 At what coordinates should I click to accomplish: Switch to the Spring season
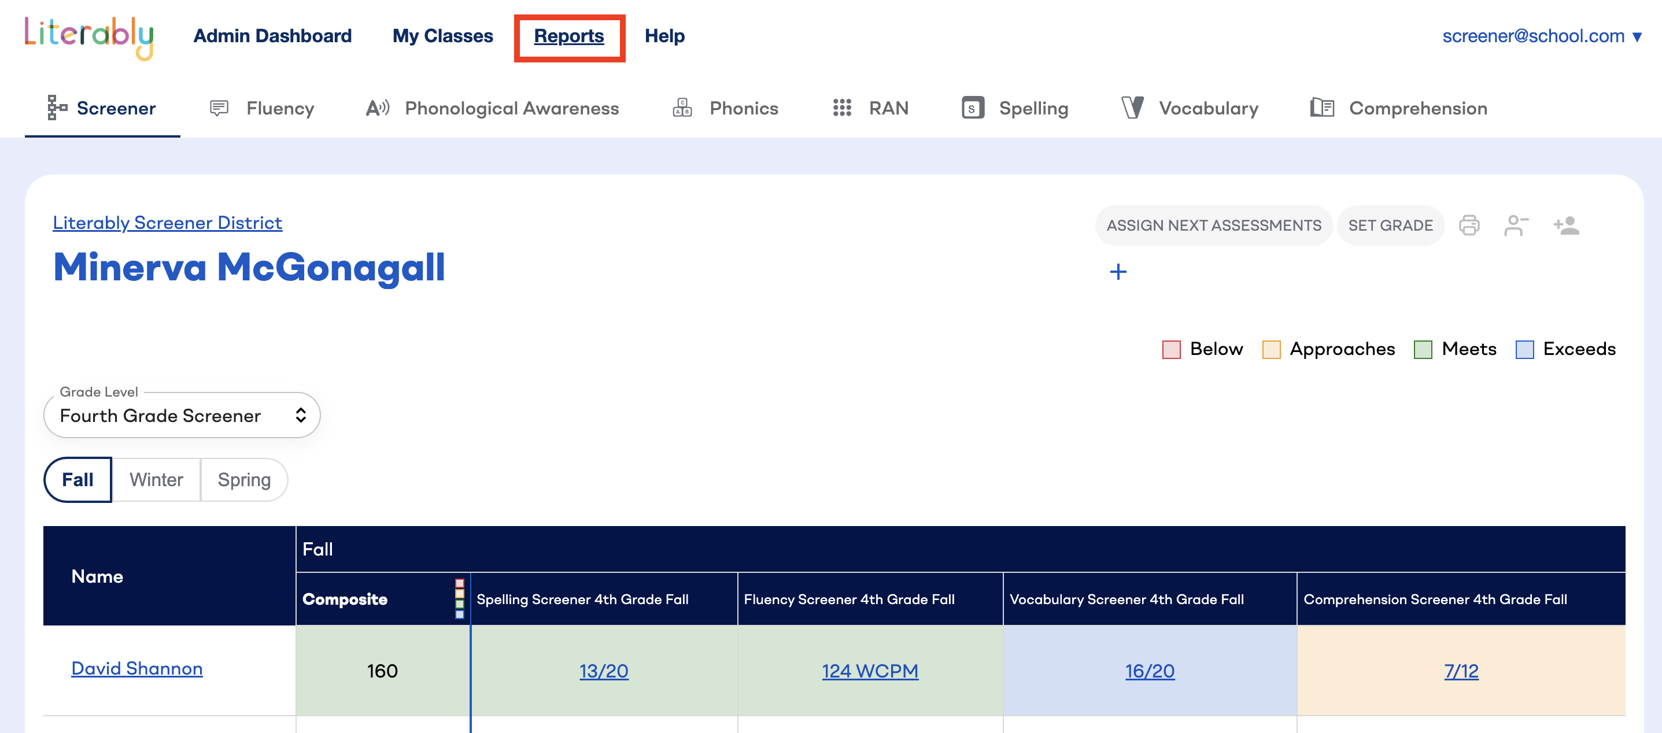pyautogui.click(x=244, y=480)
